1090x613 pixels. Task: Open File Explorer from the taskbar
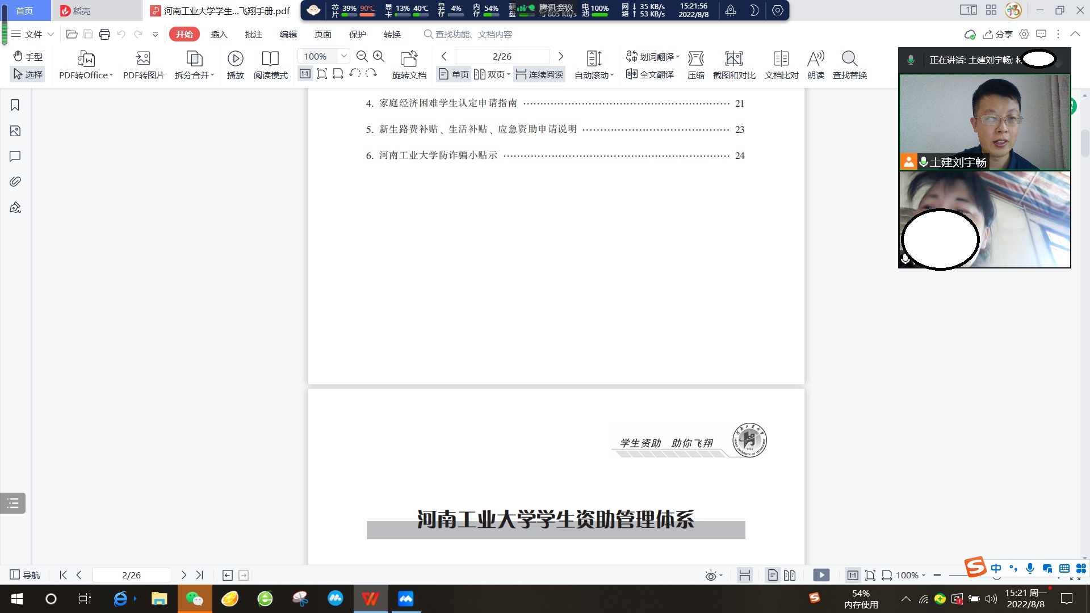click(159, 599)
